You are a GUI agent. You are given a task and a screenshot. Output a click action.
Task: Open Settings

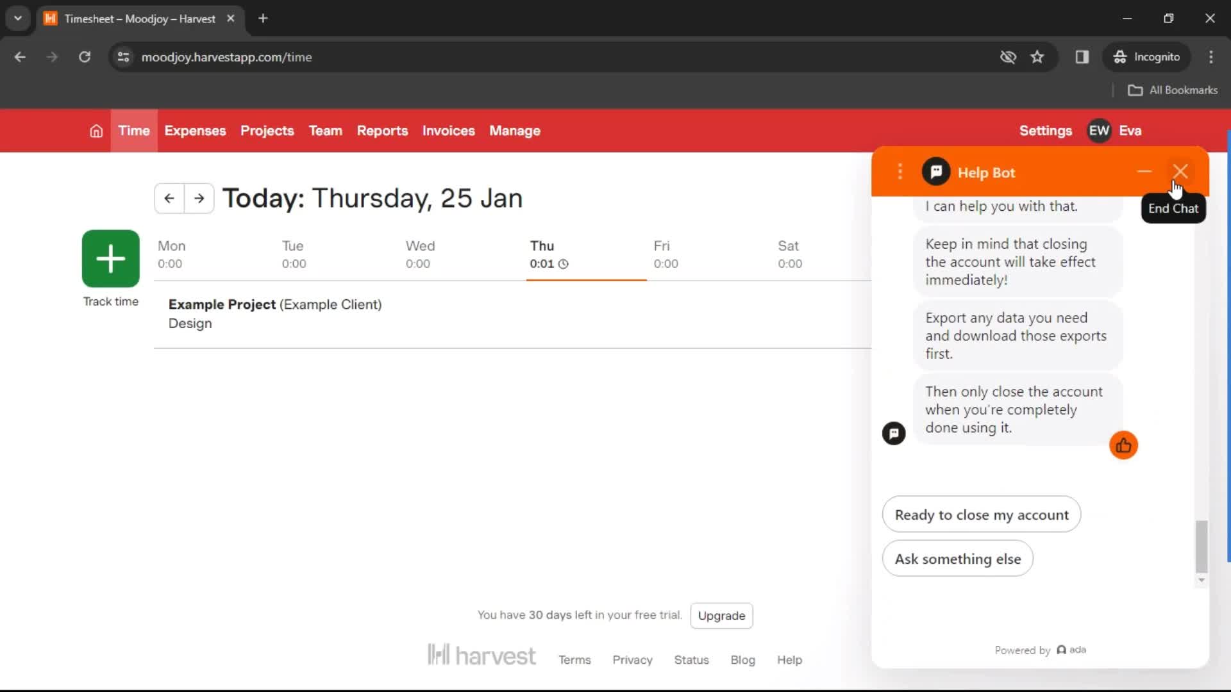pos(1045,131)
